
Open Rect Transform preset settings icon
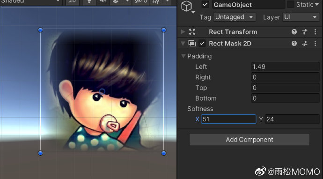coord(305,32)
